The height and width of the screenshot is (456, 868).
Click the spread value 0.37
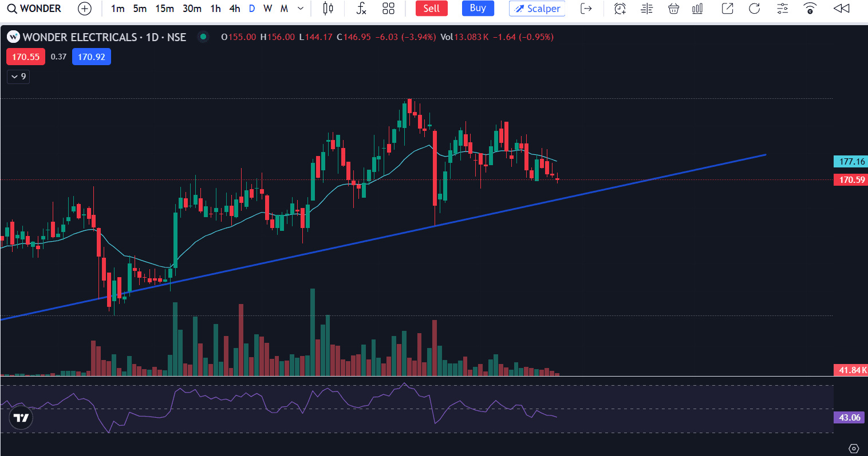coord(58,57)
